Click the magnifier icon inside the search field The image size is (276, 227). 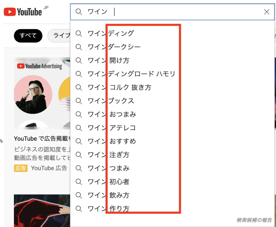pyautogui.click(x=79, y=12)
